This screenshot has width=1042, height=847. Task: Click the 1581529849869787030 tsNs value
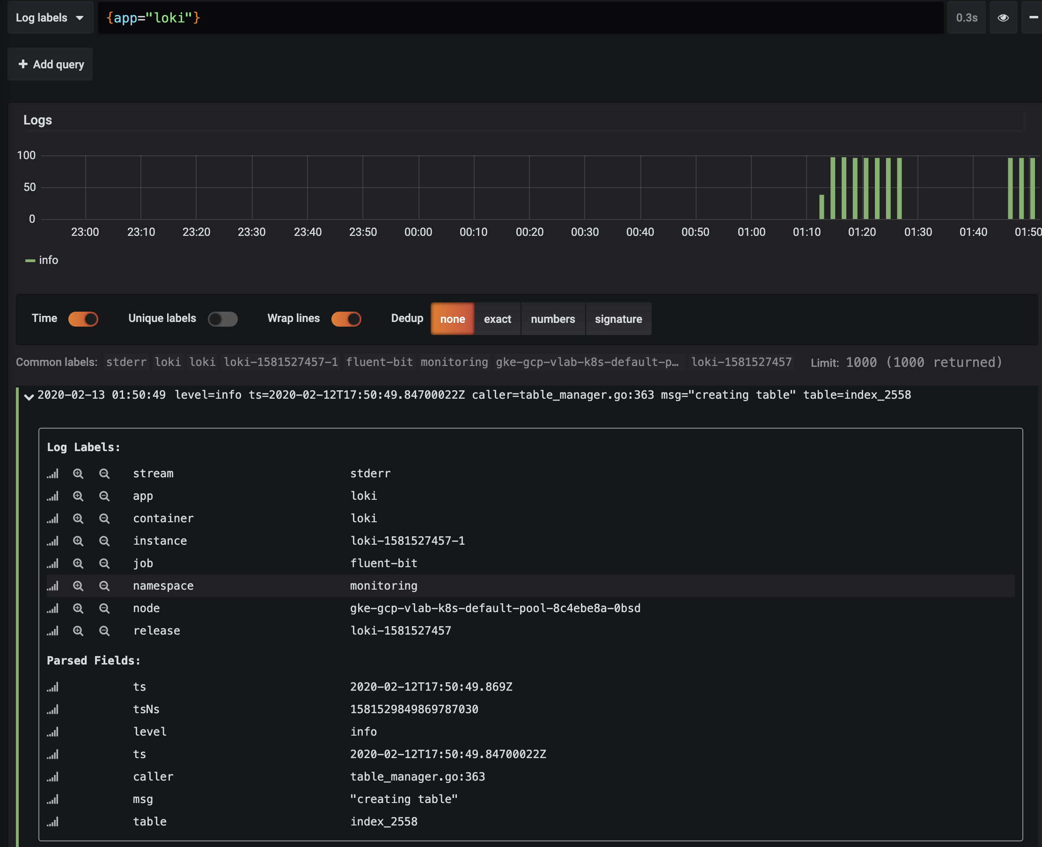[414, 709]
